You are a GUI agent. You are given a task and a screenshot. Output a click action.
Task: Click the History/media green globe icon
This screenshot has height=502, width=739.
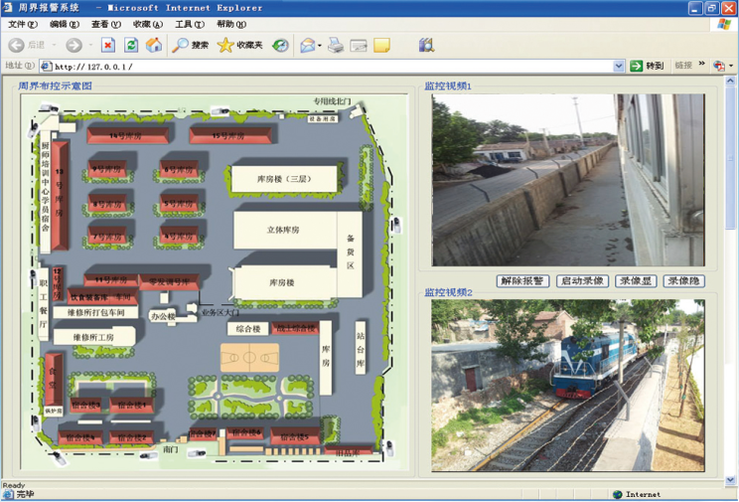tap(280, 46)
